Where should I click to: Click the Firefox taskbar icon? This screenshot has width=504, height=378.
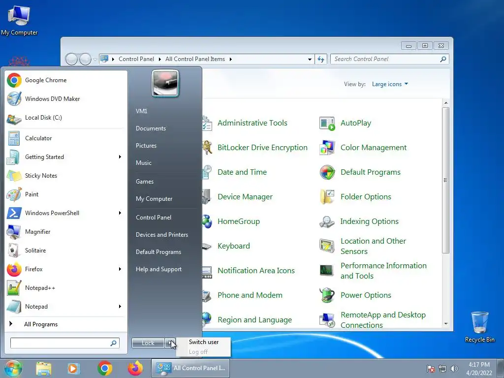click(x=135, y=368)
